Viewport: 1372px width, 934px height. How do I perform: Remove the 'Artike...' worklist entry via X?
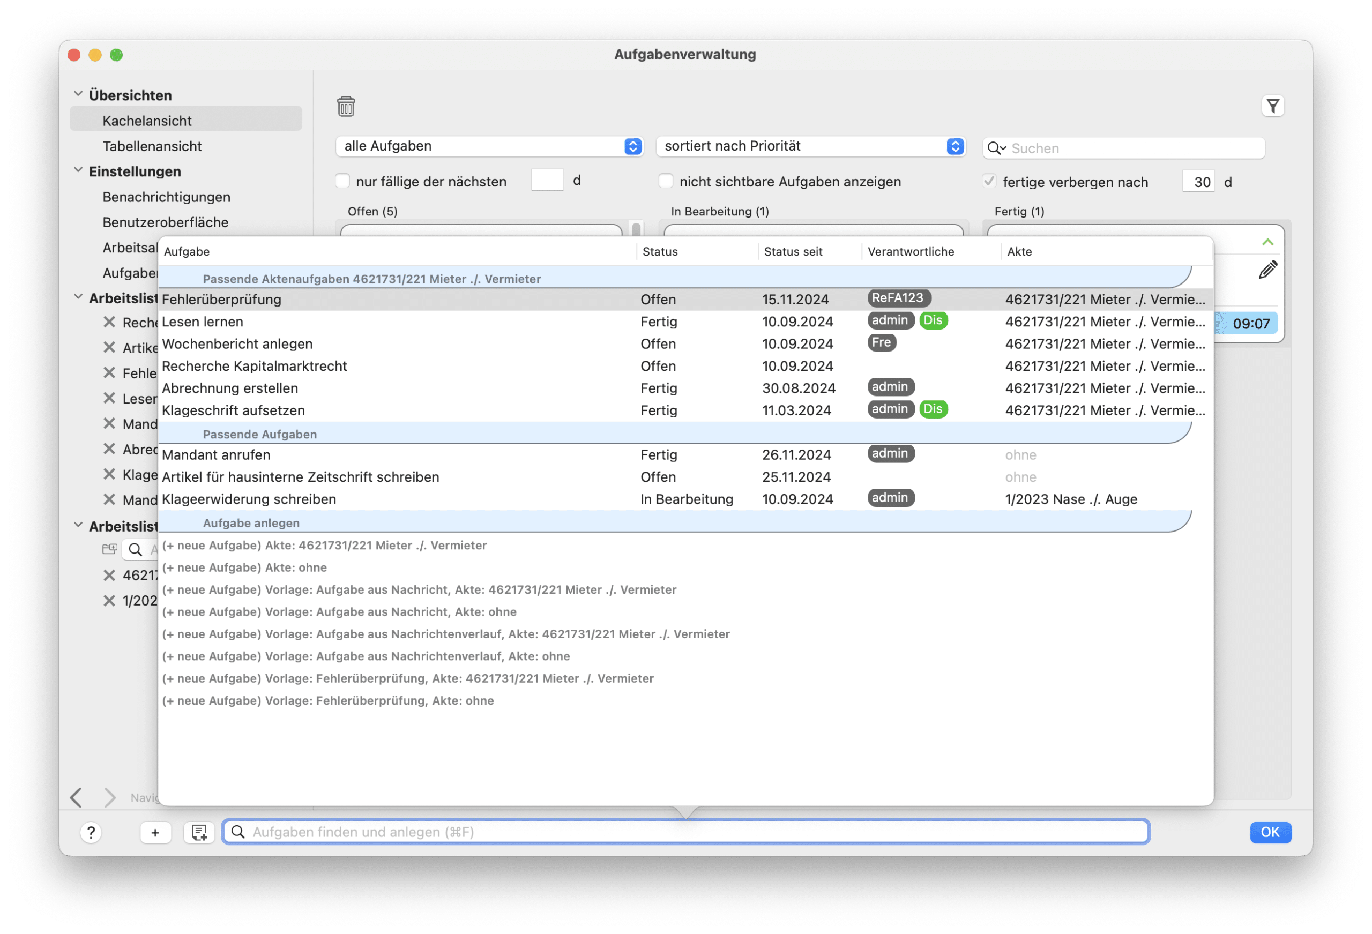pyautogui.click(x=109, y=348)
